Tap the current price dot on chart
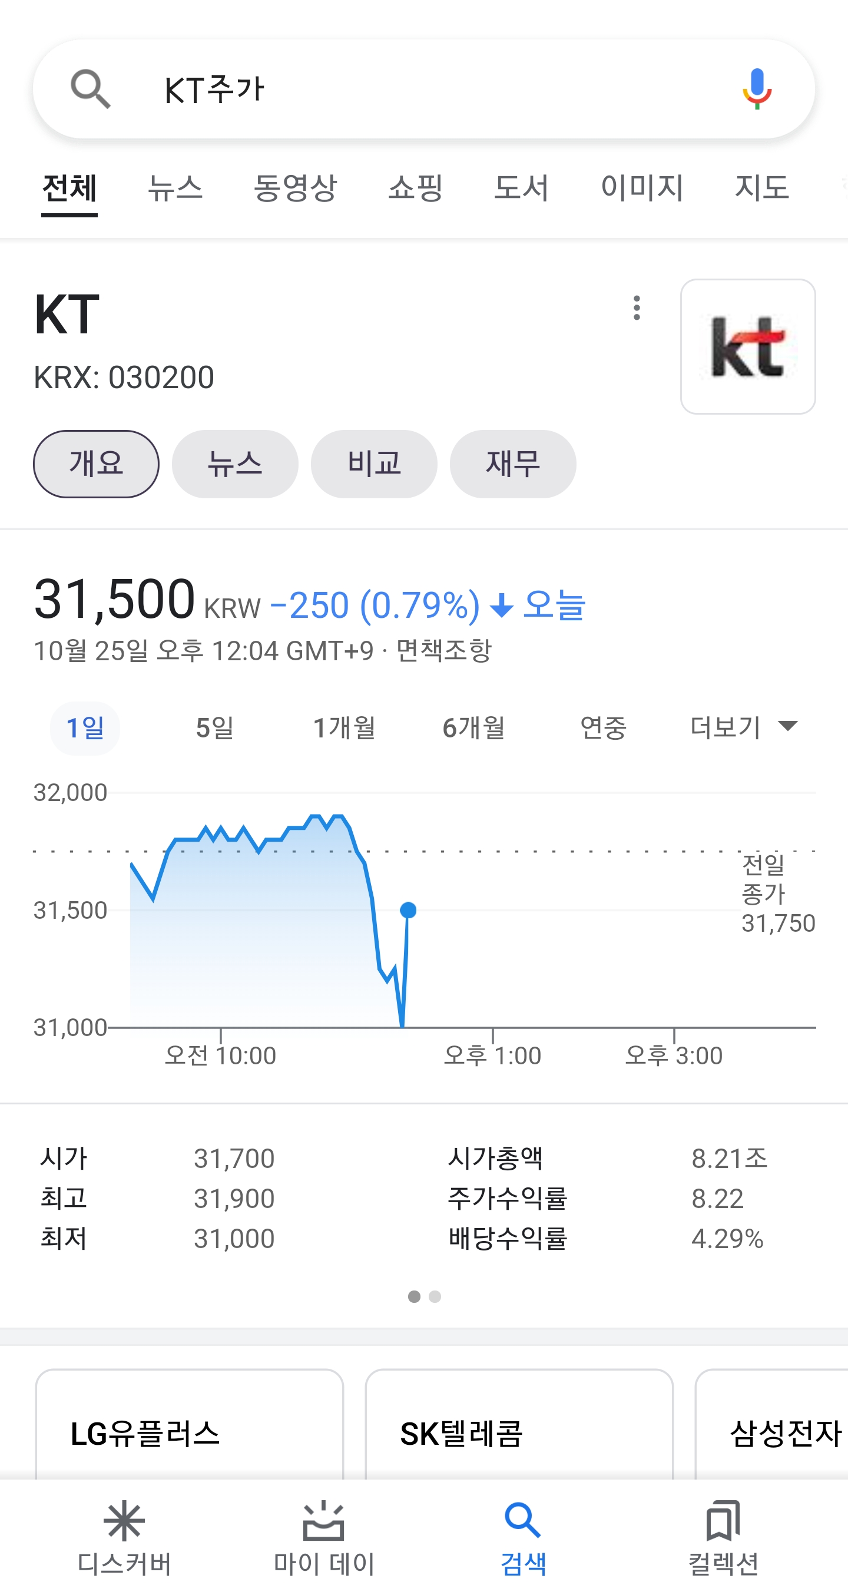Image resolution: width=848 pixels, height=1595 pixels. point(408,910)
